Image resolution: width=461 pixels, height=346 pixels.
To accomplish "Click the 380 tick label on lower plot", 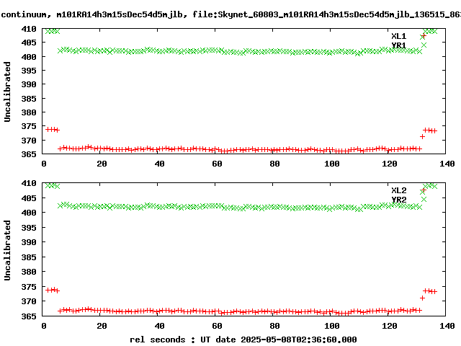I will (x=29, y=272).
